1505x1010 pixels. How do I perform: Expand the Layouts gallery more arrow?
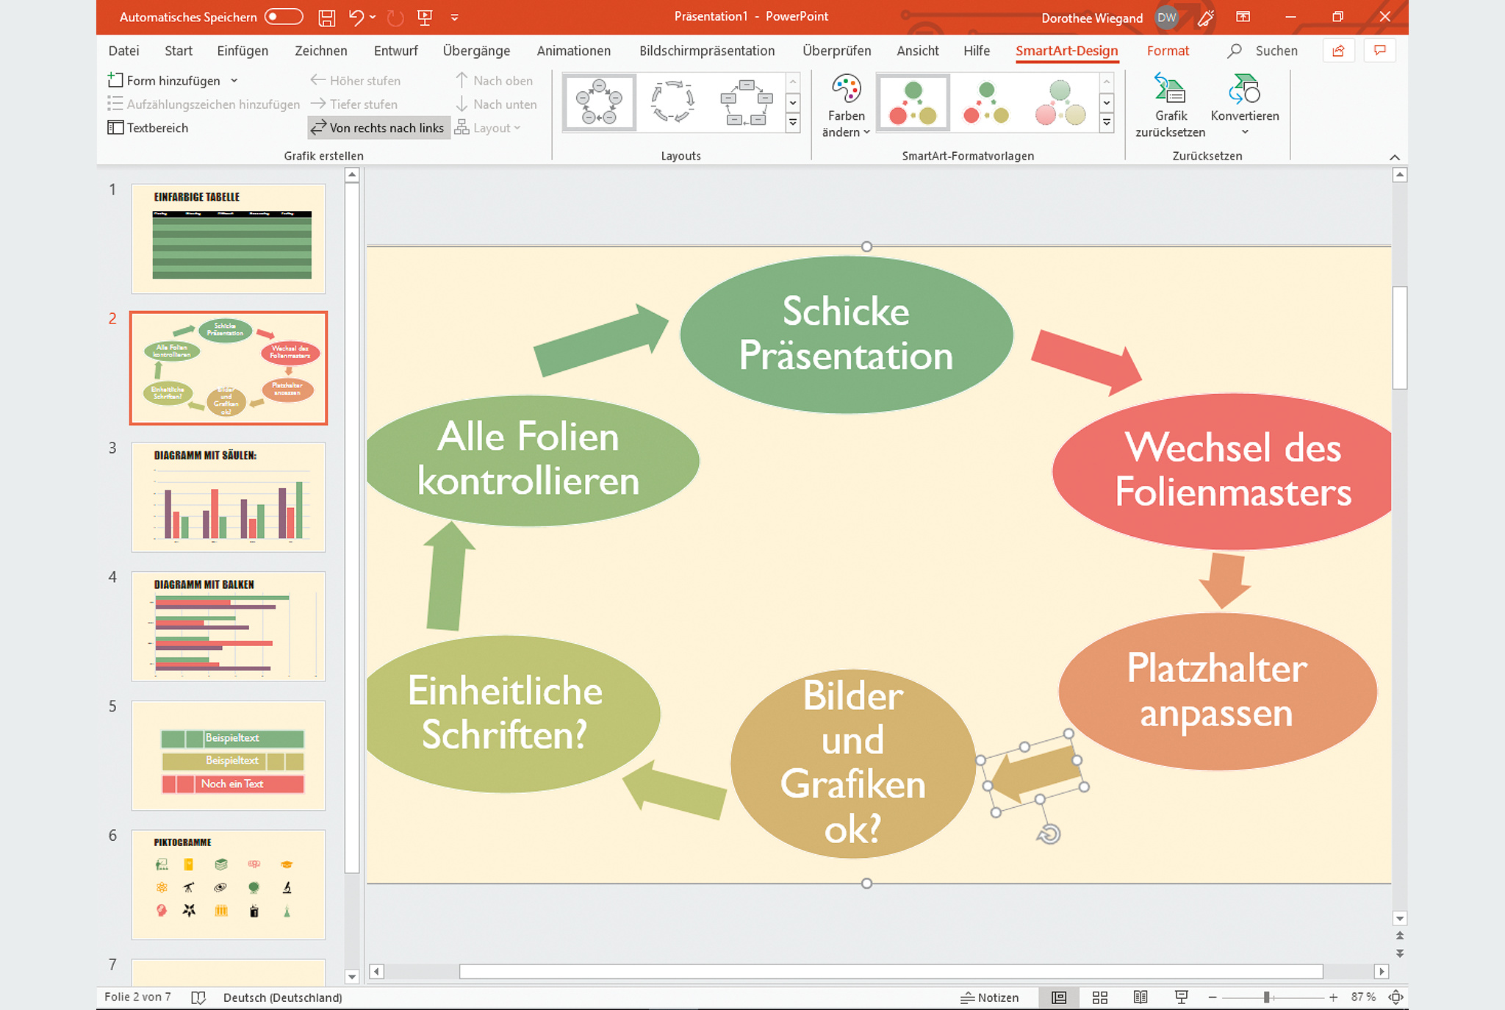[793, 123]
